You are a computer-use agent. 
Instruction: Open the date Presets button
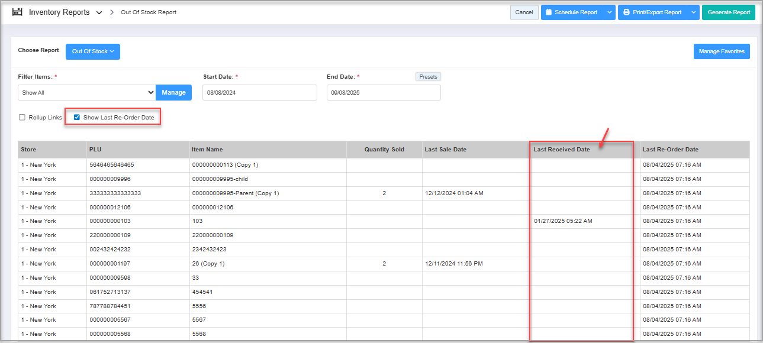[427, 77]
